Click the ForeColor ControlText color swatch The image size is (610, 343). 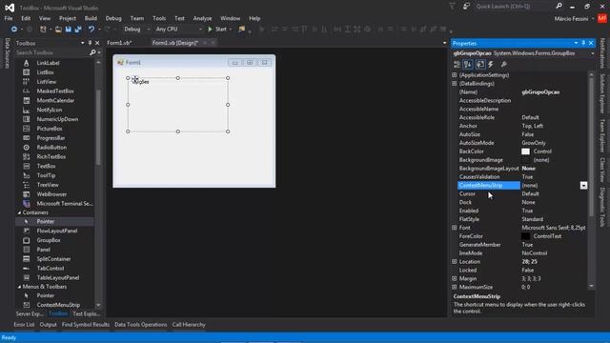[x=525, y=236]
